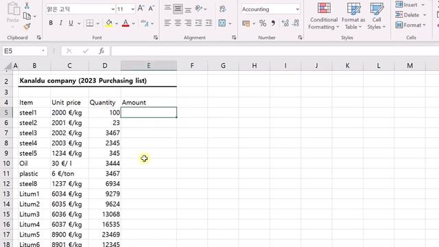The height and width of the screenshot is (247, 439).
Task: Click the Name Box showing E5
Action: 24,51
